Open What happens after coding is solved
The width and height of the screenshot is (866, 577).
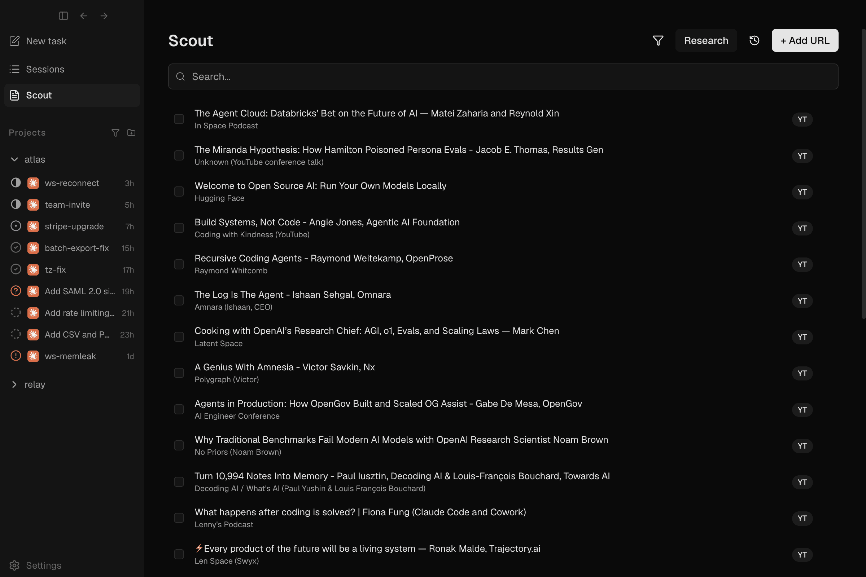coord(360,512)
